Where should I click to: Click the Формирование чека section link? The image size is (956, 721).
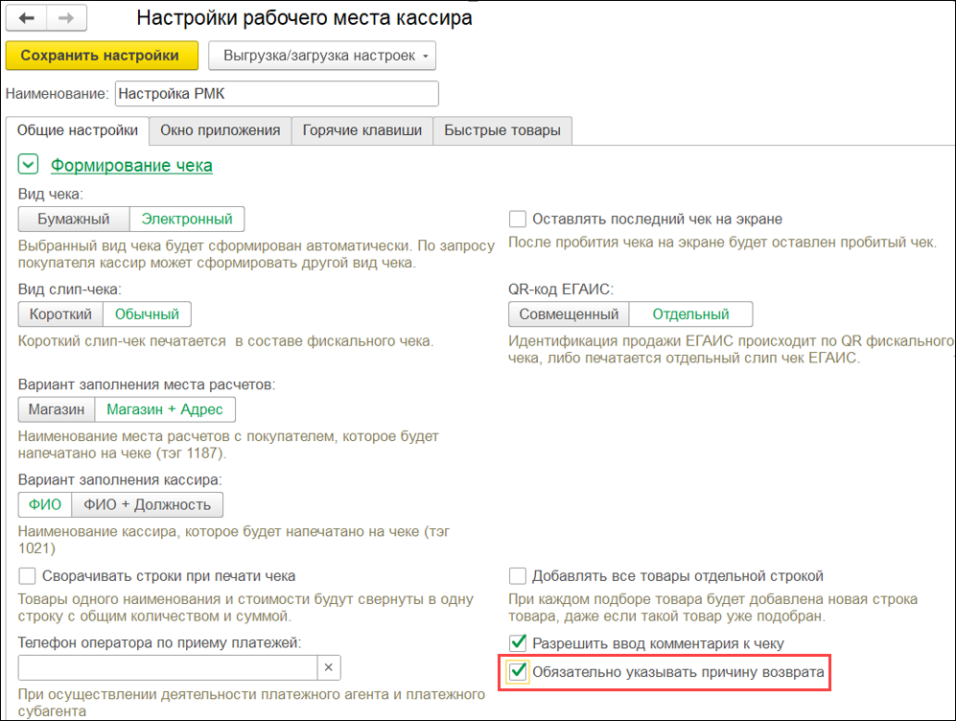[131, 166]
